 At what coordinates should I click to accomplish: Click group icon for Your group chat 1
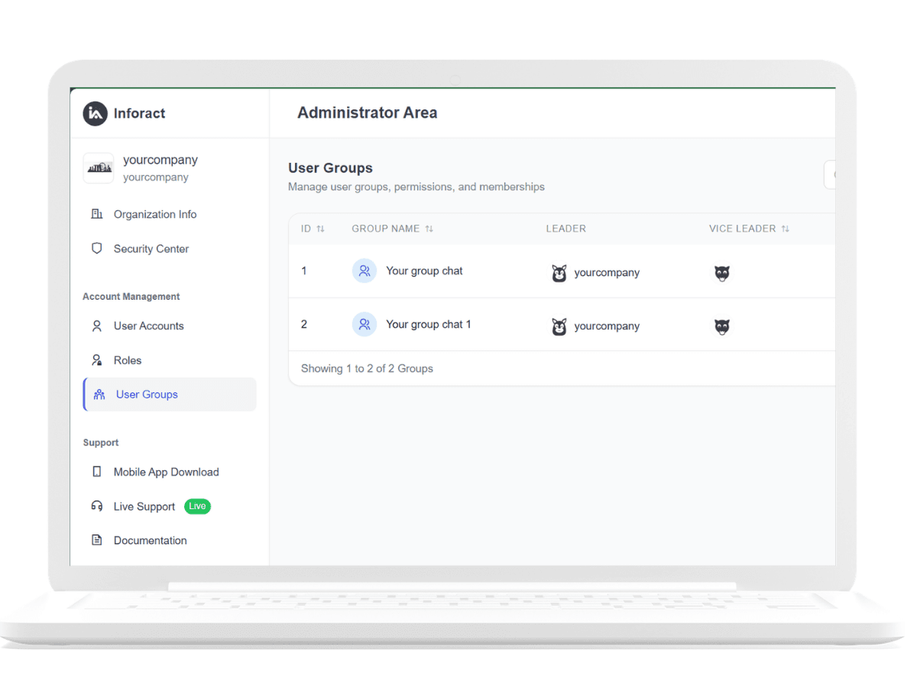coord(365,324)
